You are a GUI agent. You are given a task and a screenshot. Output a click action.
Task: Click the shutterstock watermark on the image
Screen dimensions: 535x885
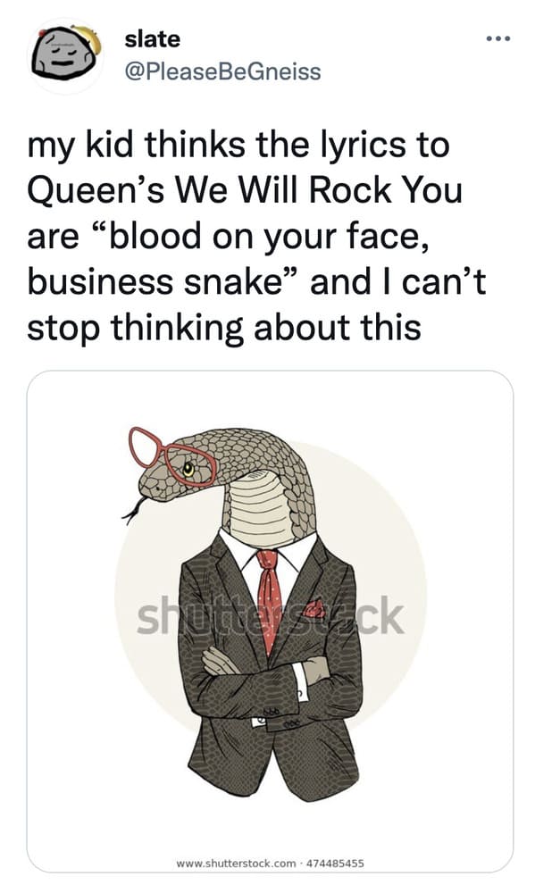[271, 617]
